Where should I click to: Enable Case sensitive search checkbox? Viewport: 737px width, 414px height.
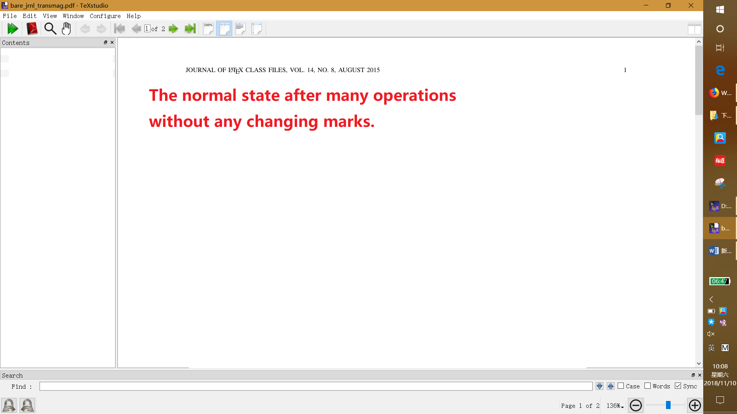[621, 386]
